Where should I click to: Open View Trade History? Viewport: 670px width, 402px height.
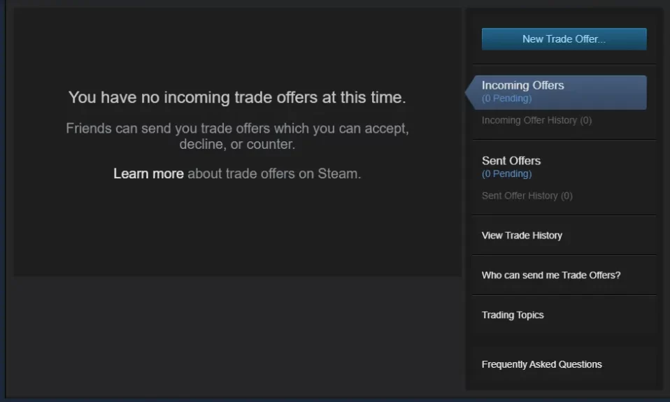click(x=522, y=236)
